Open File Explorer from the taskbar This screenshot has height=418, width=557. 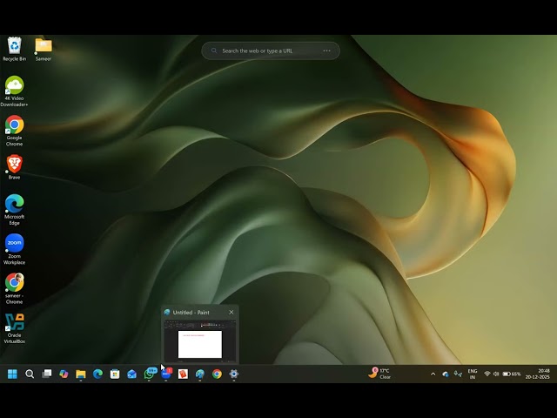pyautogui.click(x=80, y=374)
